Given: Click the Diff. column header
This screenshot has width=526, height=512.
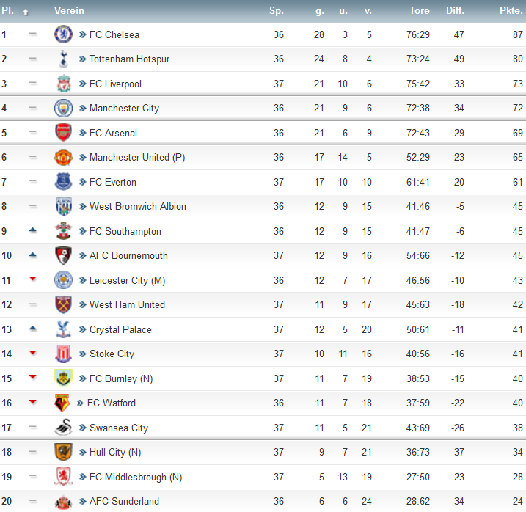Looking at the screenshot, I should (455, 11).
